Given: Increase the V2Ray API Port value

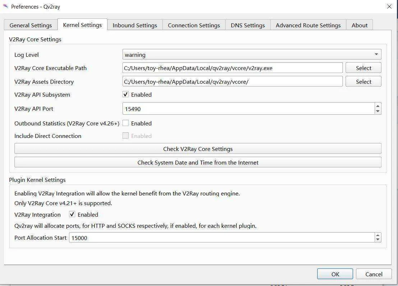Looking at the screenshot, I should coord(378,106).
